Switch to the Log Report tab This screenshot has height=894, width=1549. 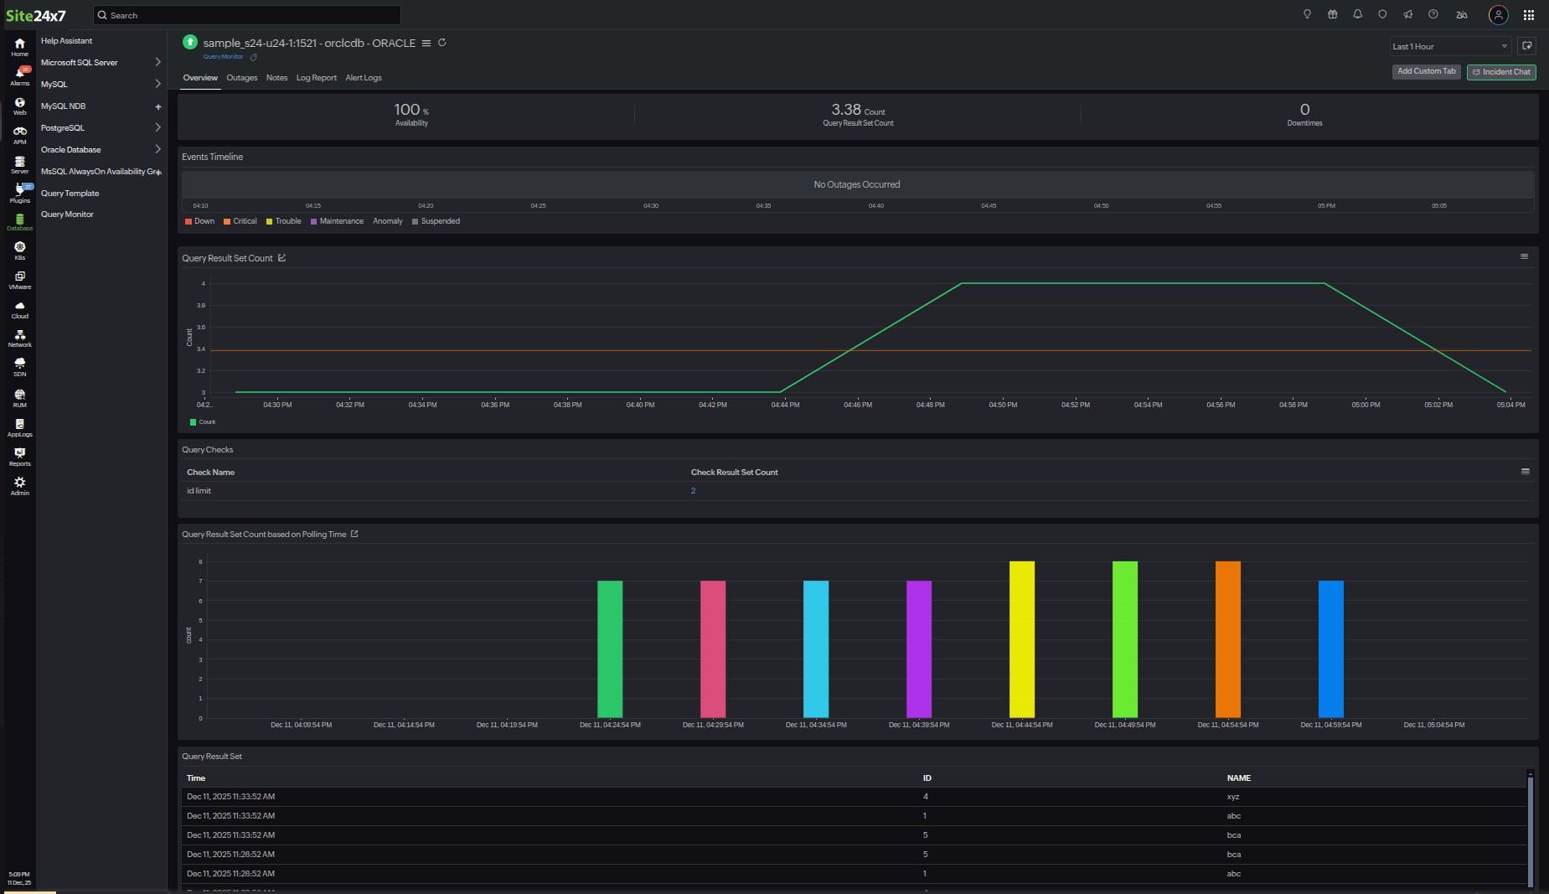[x=316, y=78]
